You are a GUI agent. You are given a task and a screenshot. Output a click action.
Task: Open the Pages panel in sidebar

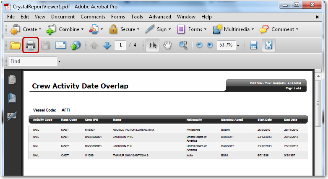[12, 79]
